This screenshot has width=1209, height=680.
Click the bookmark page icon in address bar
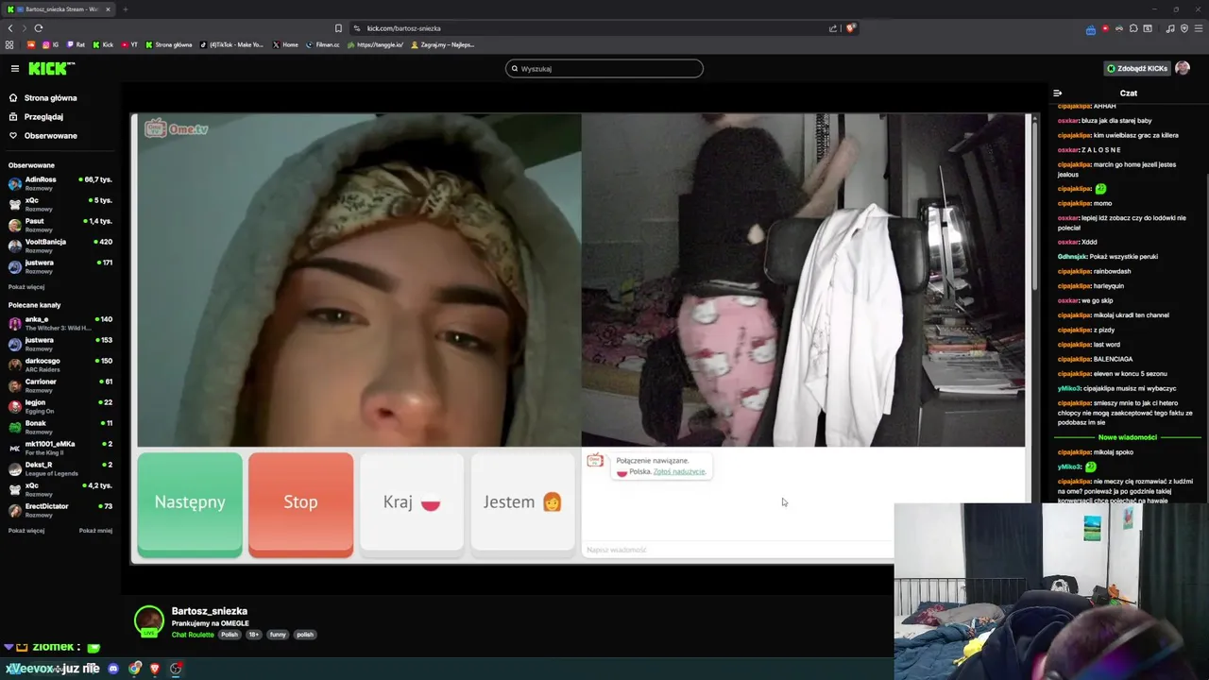tap(338, 28)
